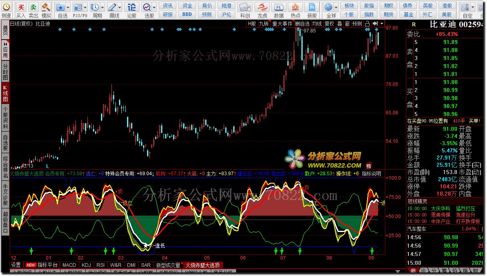
Task: Click the 新股 IPO icon
Action: tap(312, 7)
